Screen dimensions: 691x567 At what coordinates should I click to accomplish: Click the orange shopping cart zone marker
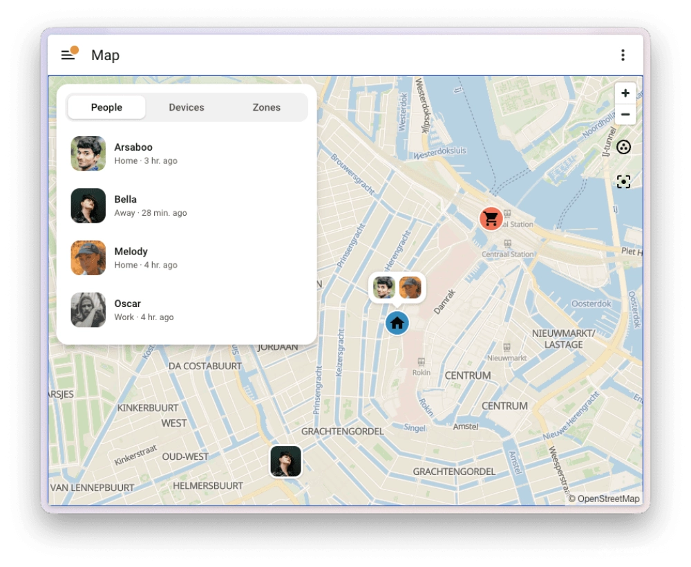(x=491, y=219)
